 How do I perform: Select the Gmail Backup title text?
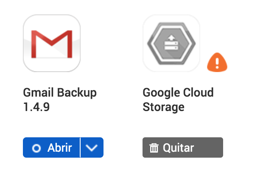[x=60, y=92]
